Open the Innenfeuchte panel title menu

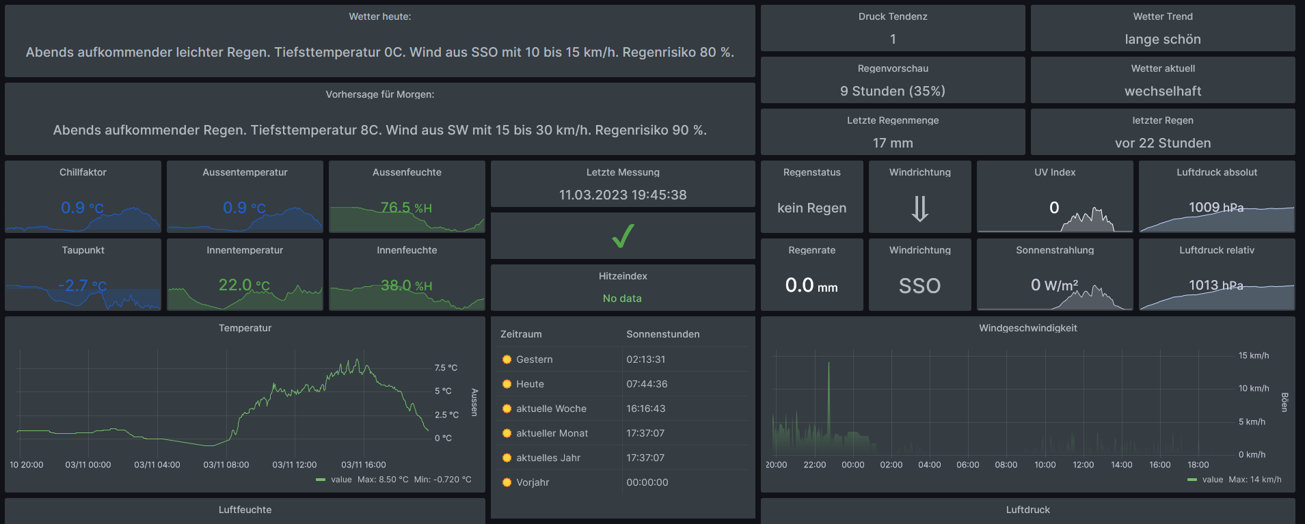pos(407,250)
